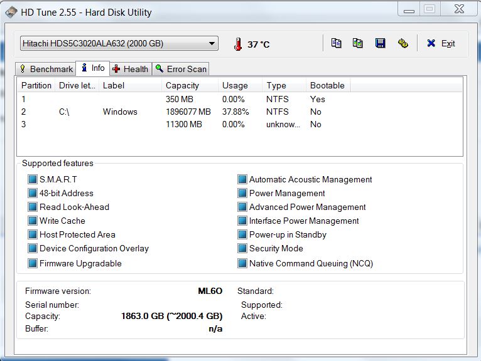
Task: Click the thermometer temperature icon
Action: (238, 44)
